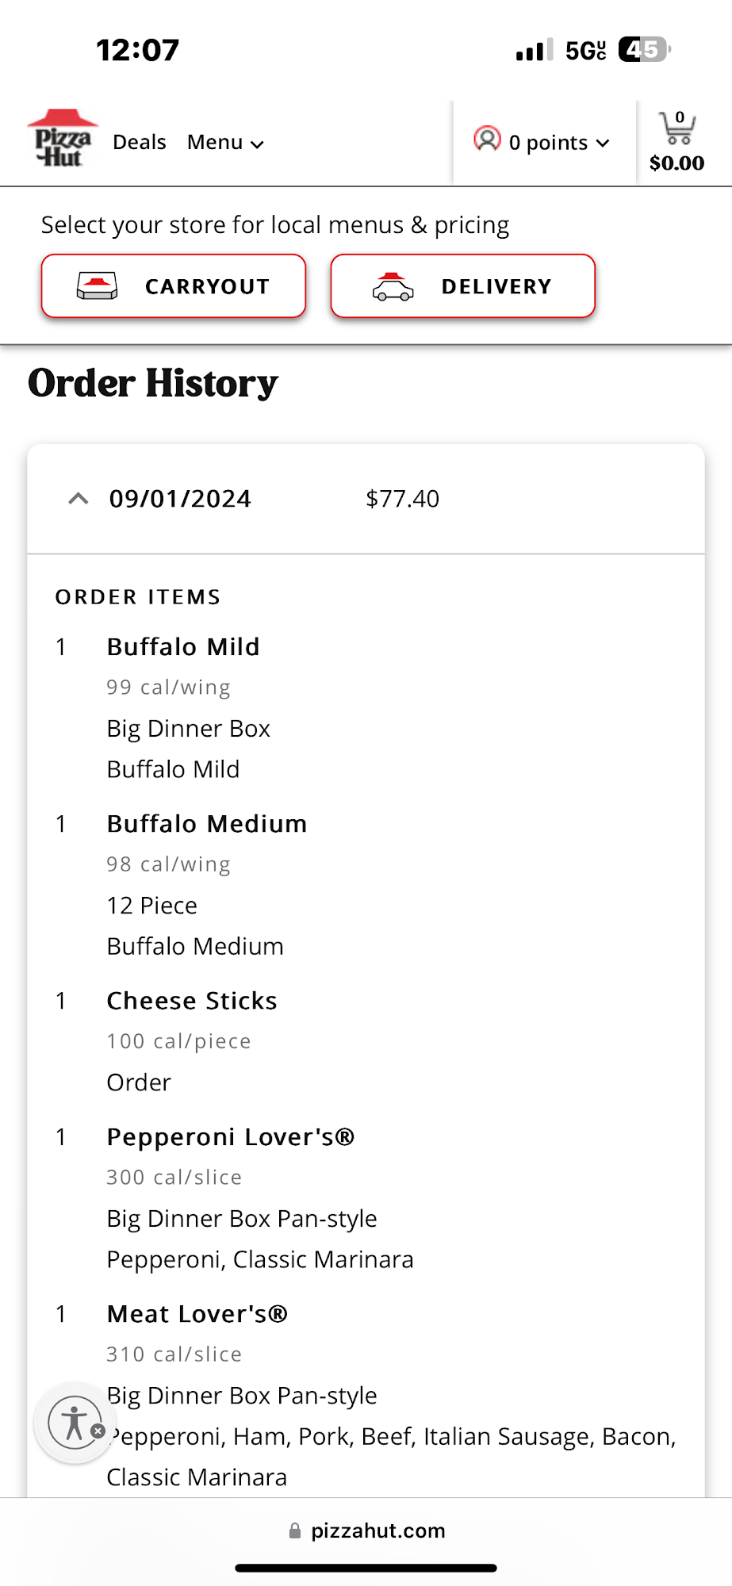The width and height of the screenshot is (732, 1586).
Task: Open the shopping cart icon
Action: point(676,128)
